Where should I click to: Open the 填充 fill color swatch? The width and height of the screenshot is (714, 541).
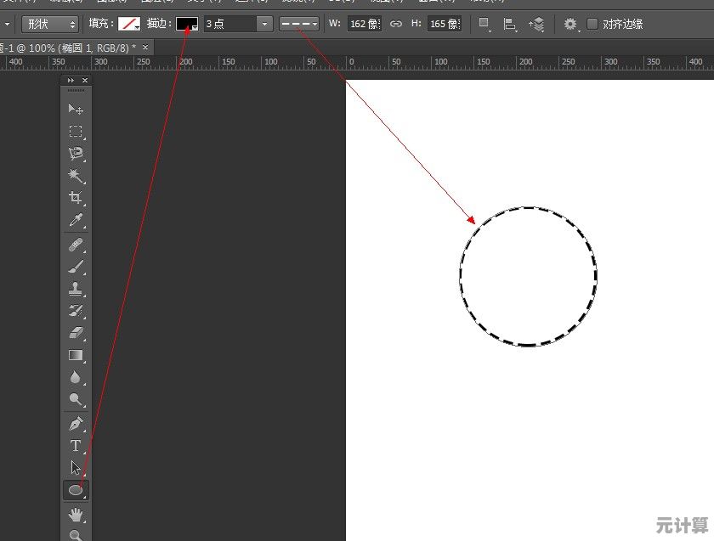[x=129, y=24]
